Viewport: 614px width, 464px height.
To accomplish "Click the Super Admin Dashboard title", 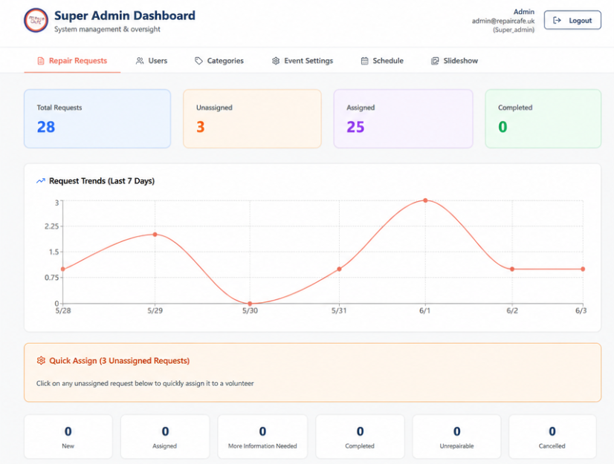I will [125, 16].
